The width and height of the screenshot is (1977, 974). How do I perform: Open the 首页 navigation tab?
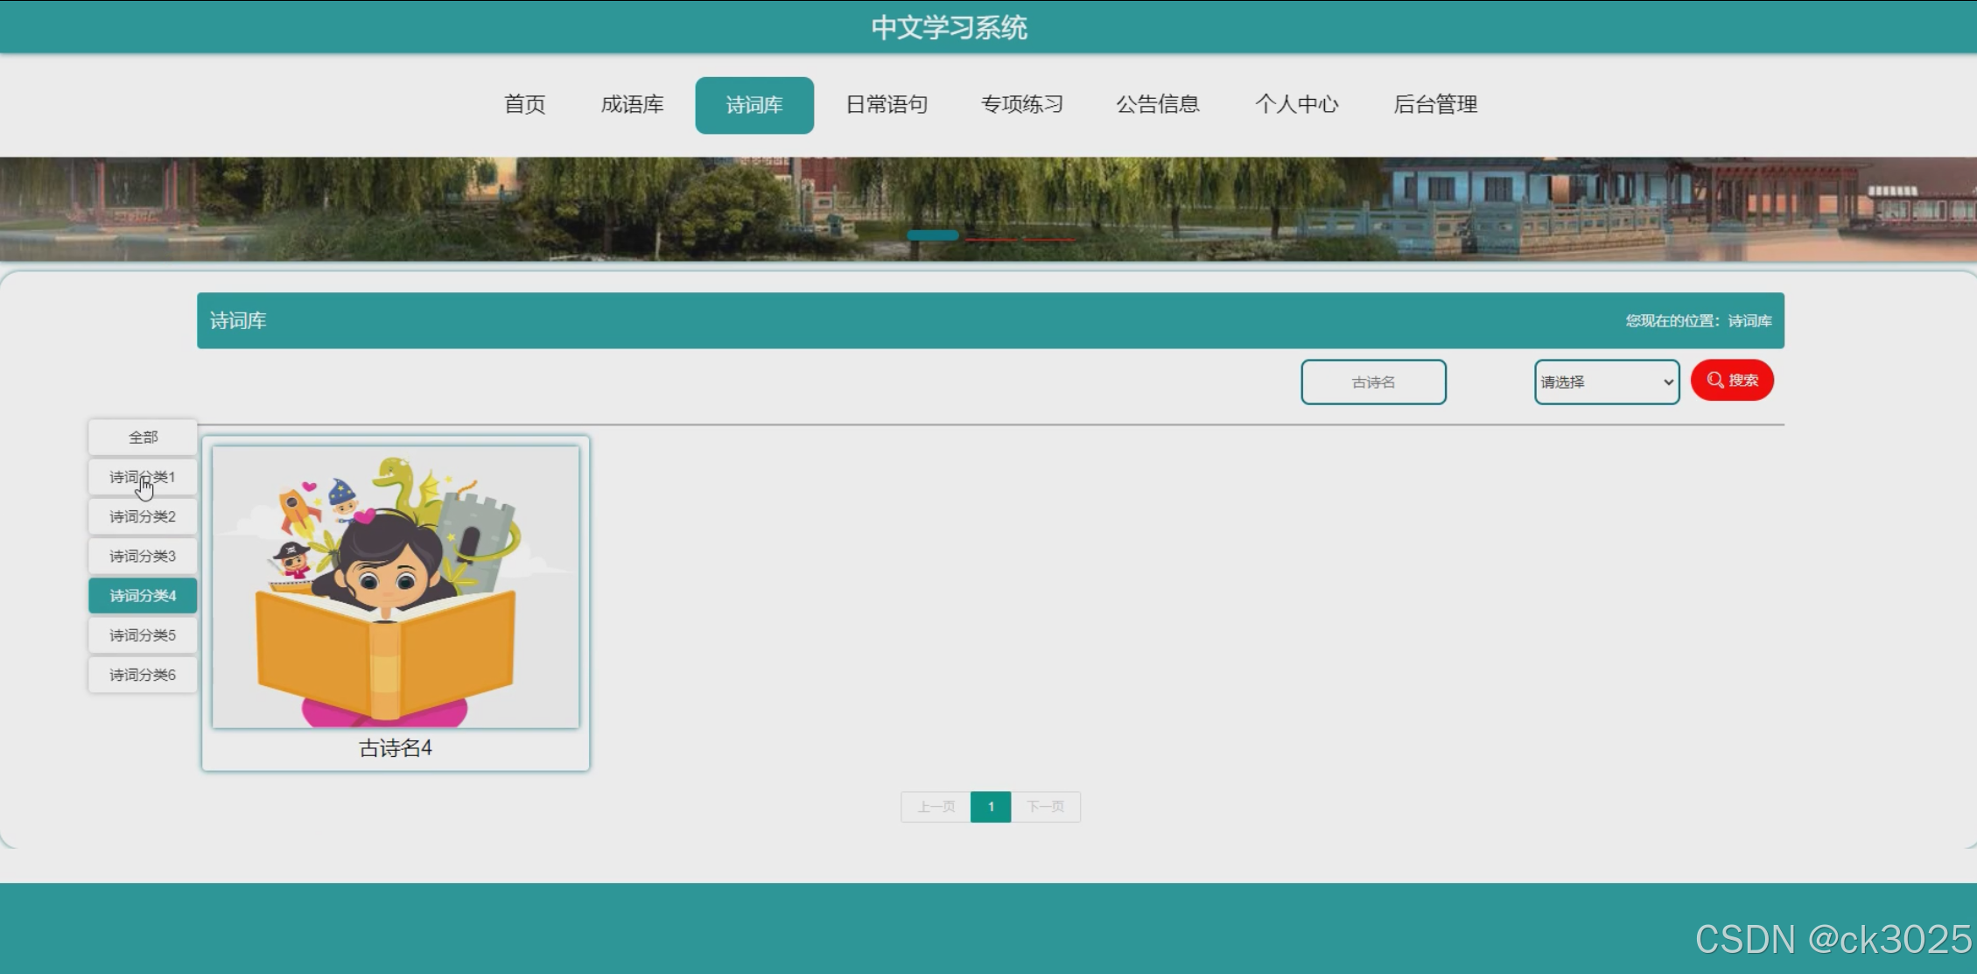(524, 105)
